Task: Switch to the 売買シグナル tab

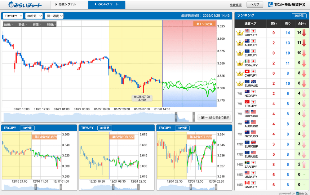Action: click(67, 5)
